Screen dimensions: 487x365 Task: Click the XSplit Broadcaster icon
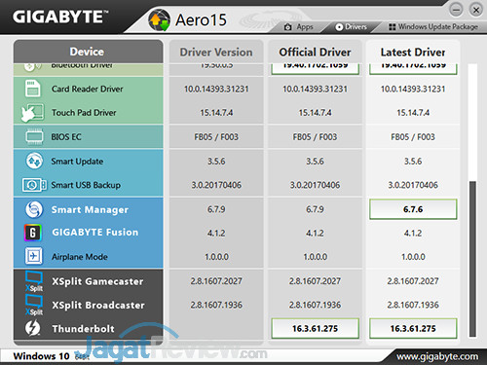click(34, 305)
